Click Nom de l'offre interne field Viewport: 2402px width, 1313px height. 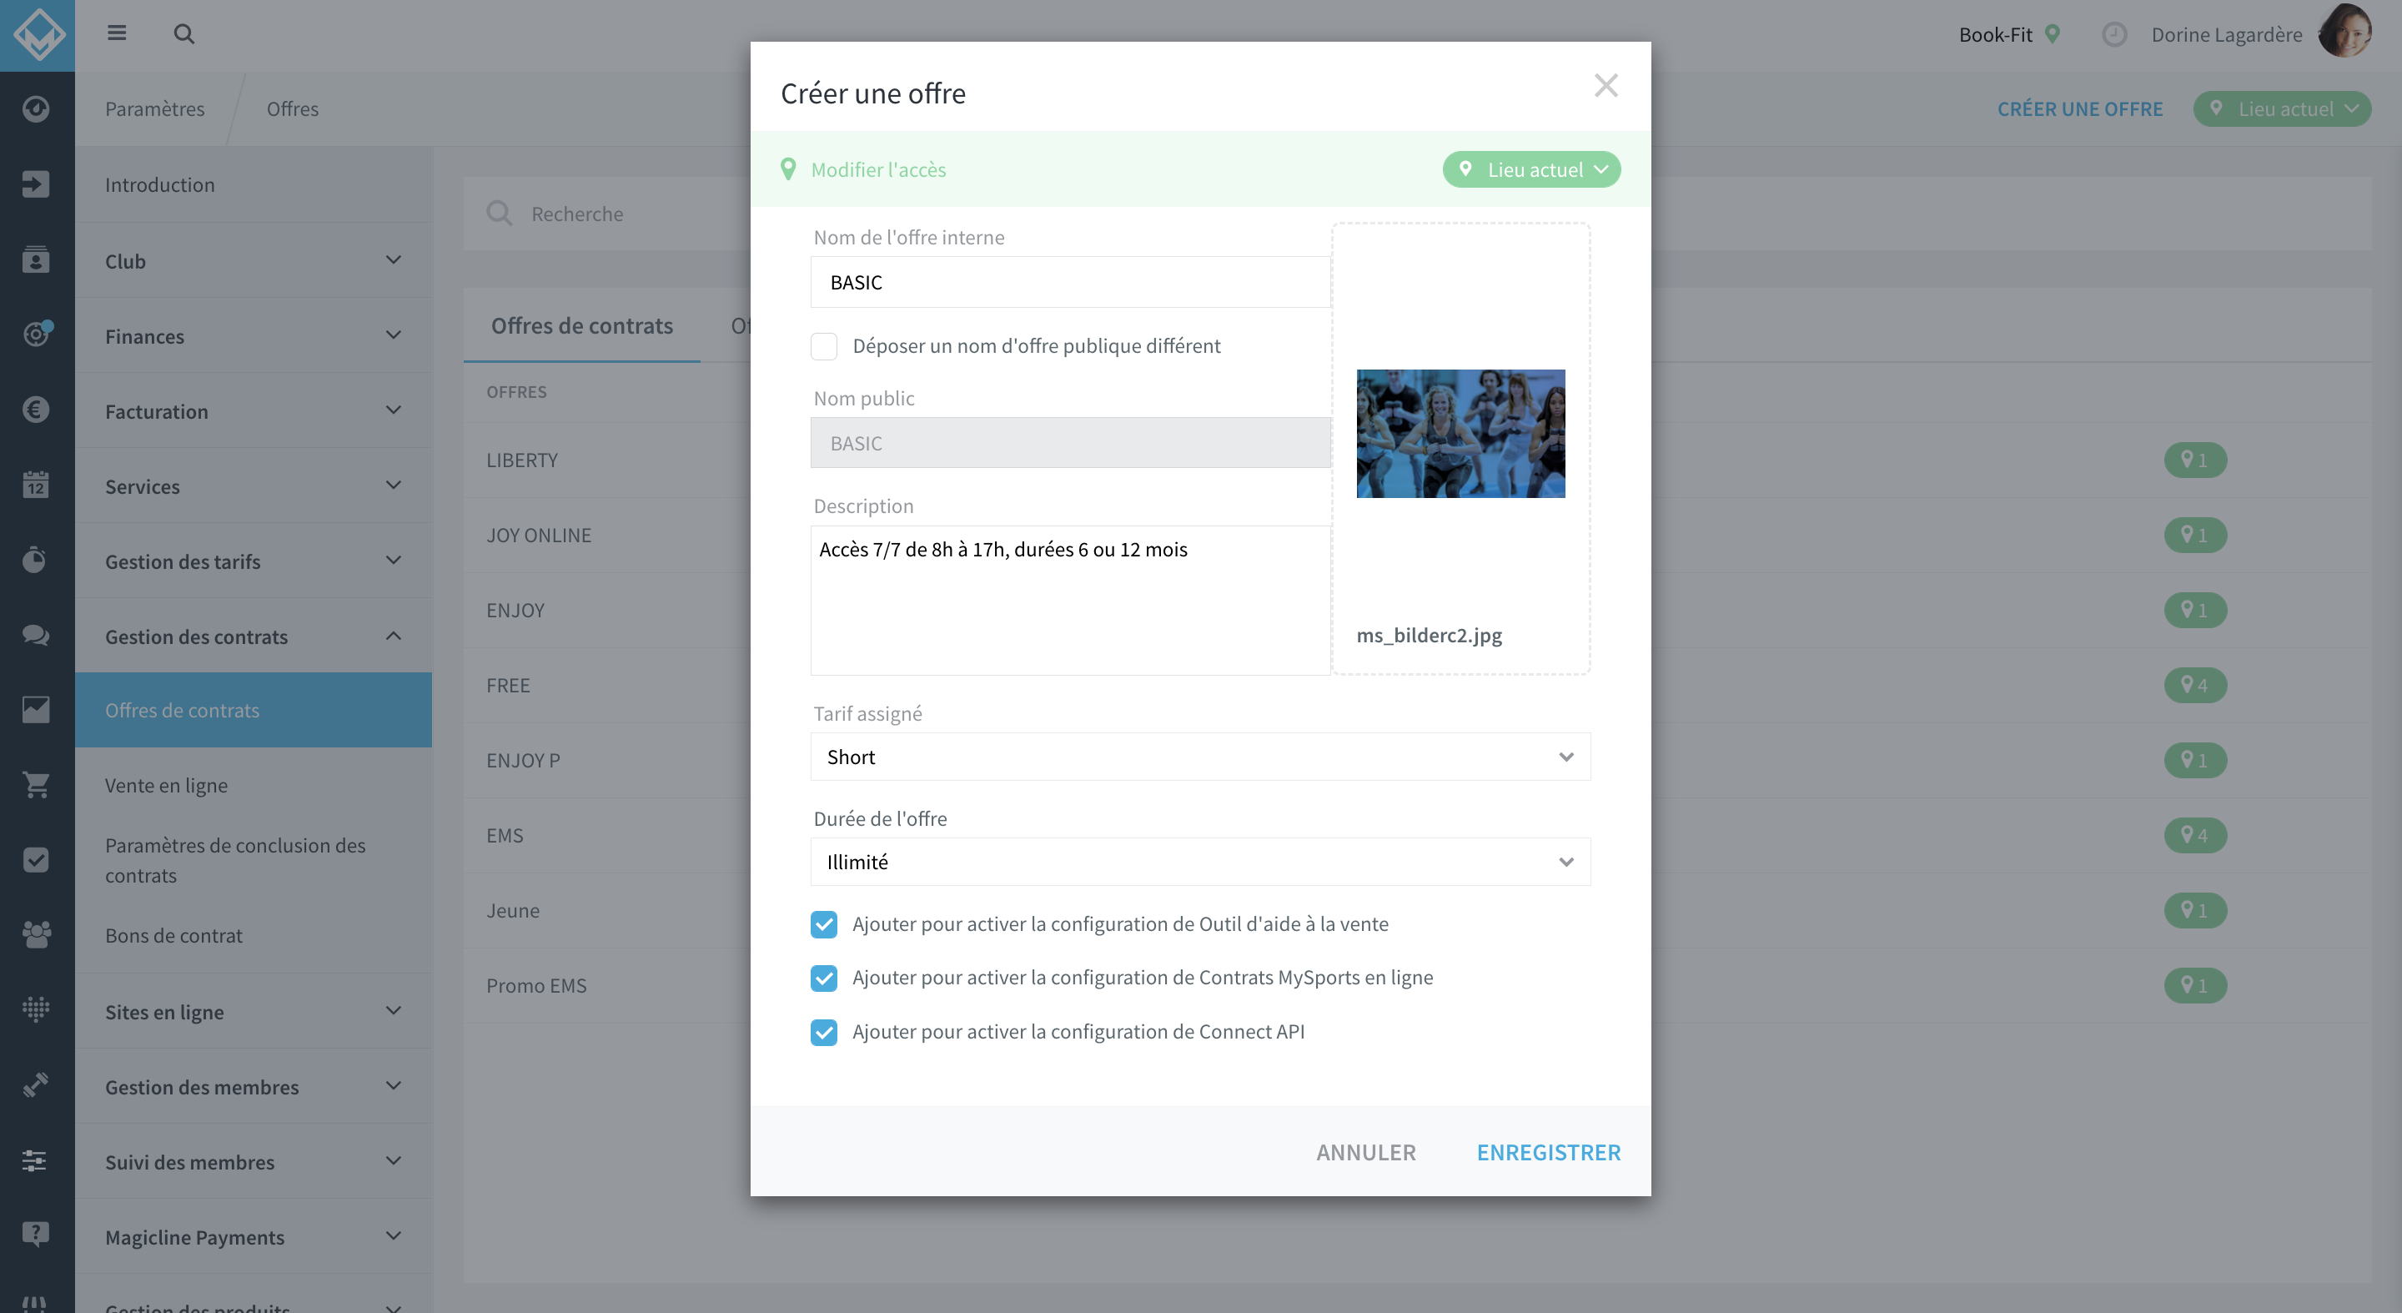(1070, 282)
